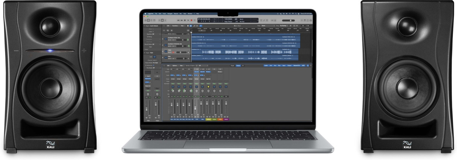
Task: Click the track icon in inspector
Action: tap(154, 57)
